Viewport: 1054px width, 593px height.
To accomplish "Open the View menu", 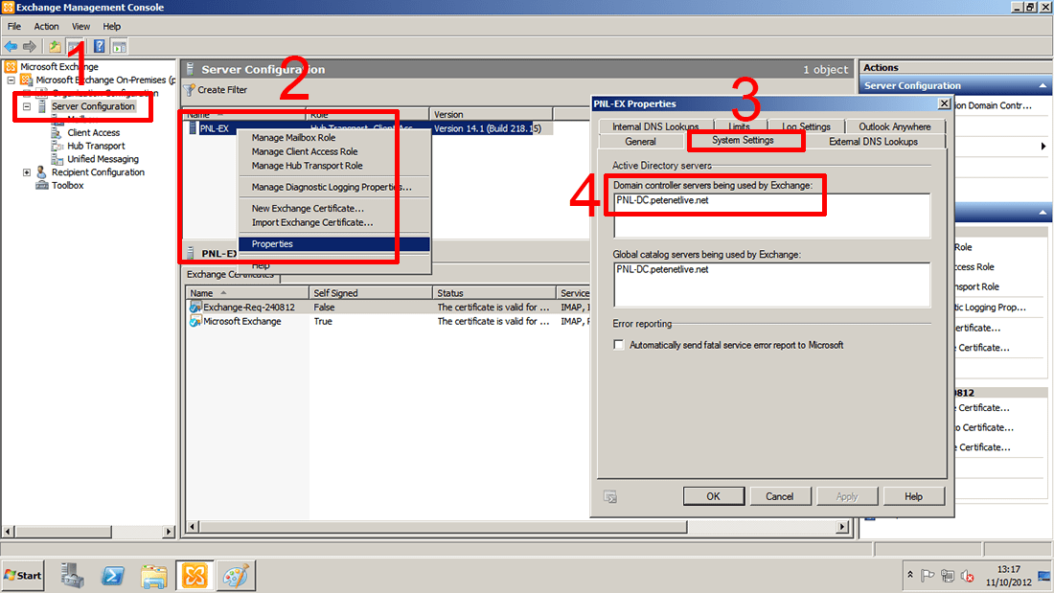I will coord(80,26).
